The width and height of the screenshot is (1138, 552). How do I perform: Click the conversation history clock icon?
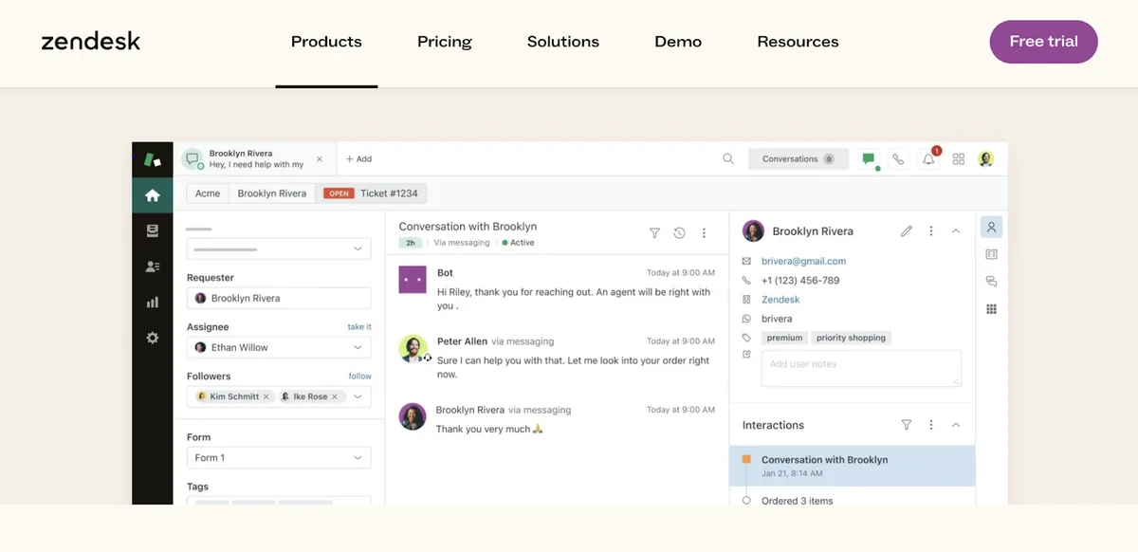679,232
